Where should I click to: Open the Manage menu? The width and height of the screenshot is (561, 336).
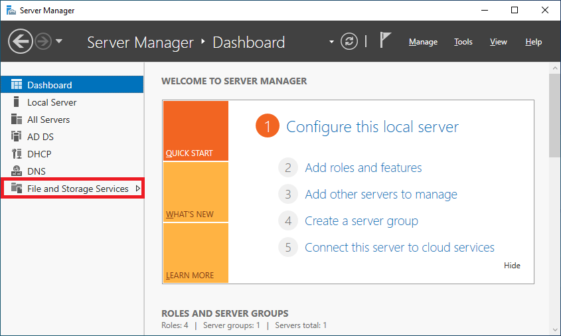[423, 42]
